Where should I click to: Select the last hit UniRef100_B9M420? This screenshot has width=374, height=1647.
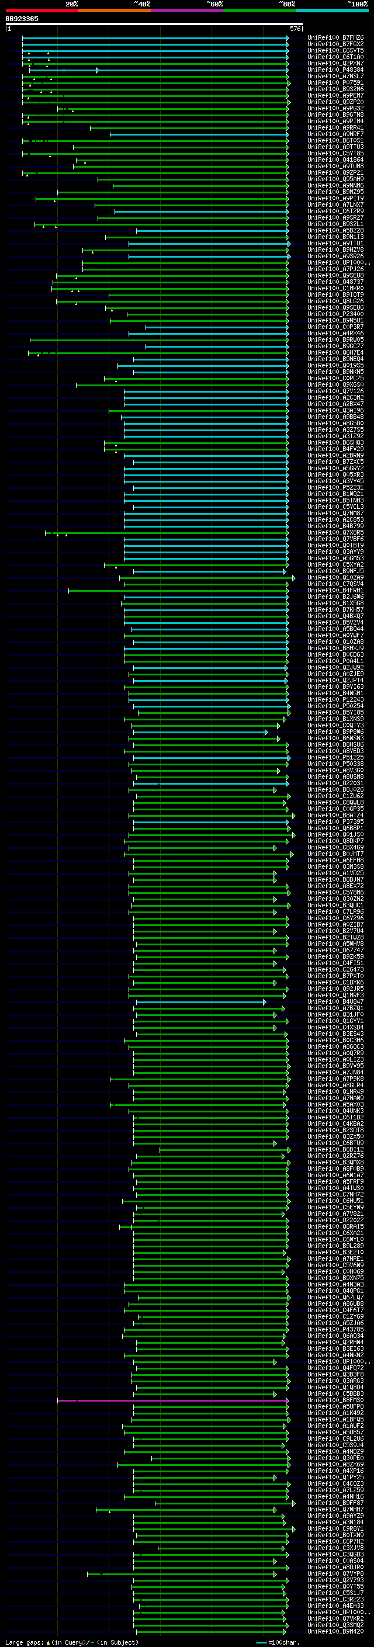[x=335, y=1632]
